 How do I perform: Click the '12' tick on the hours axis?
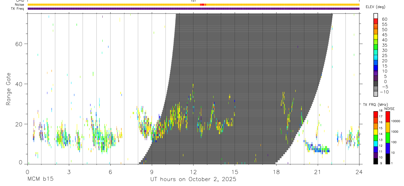[x=193, y=172]
